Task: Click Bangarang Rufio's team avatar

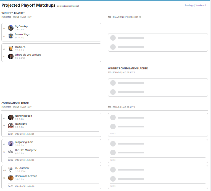Action: click(11, 143)
